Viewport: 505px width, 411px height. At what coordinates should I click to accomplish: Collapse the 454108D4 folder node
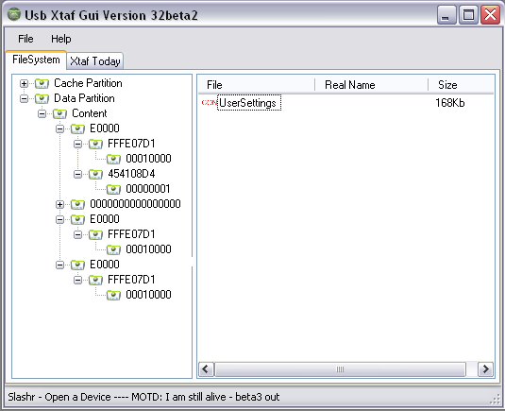tap(77, 174)
